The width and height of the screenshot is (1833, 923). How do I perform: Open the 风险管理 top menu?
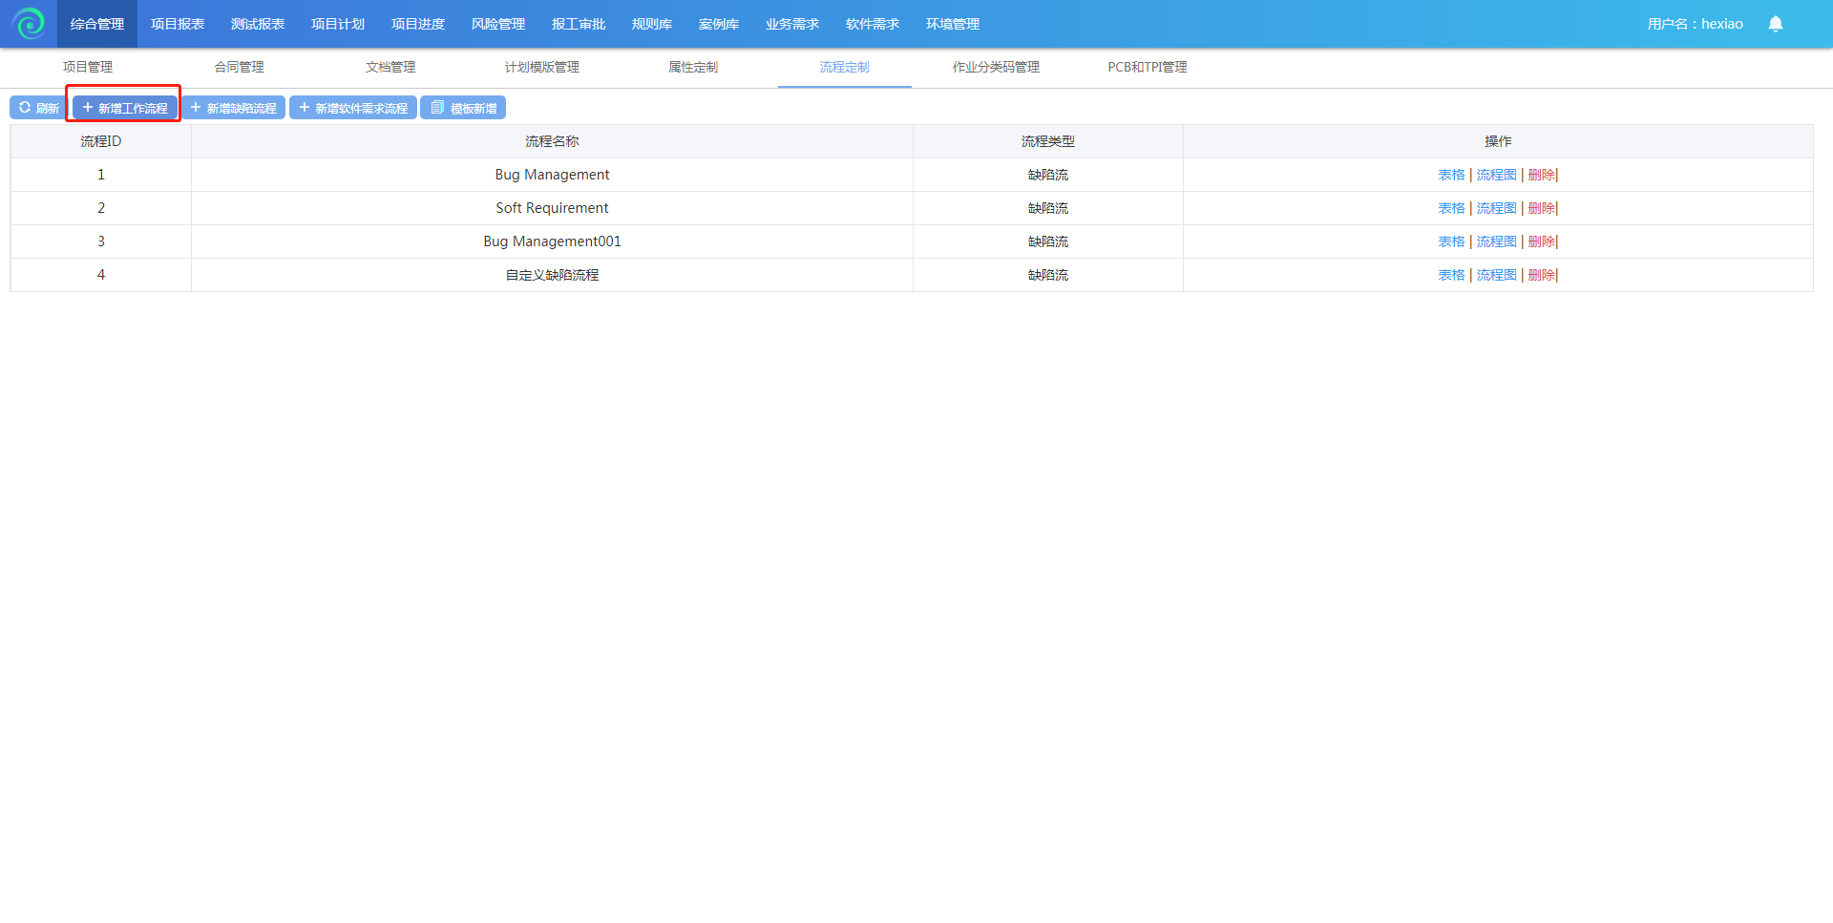(x=498, y=24)
